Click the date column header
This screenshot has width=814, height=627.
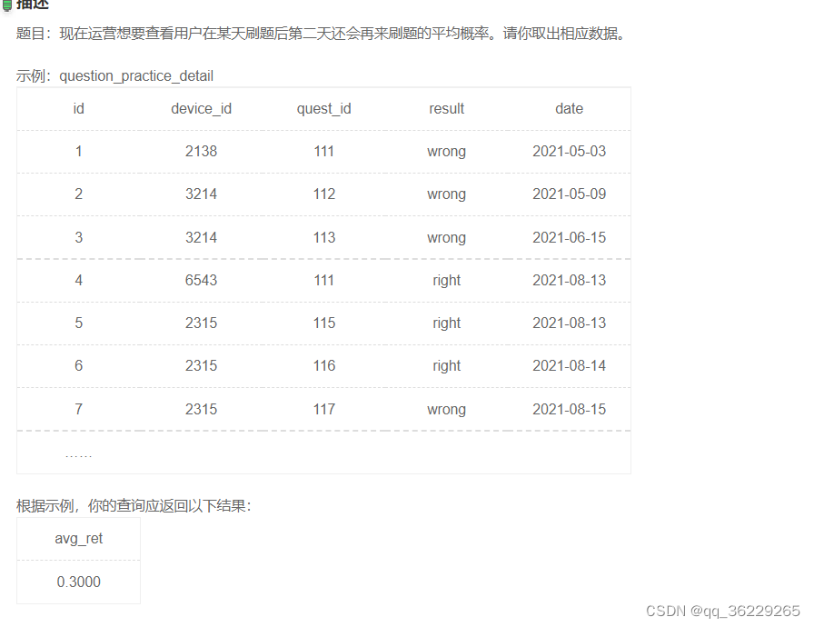pos(569,108)
